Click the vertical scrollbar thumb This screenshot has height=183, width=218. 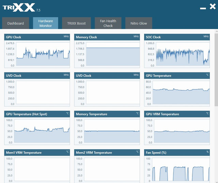[216, 70]
